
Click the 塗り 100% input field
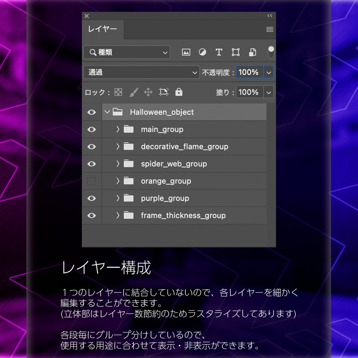(x=250, y=92)
